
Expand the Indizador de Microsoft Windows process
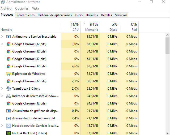coord(2,96)
